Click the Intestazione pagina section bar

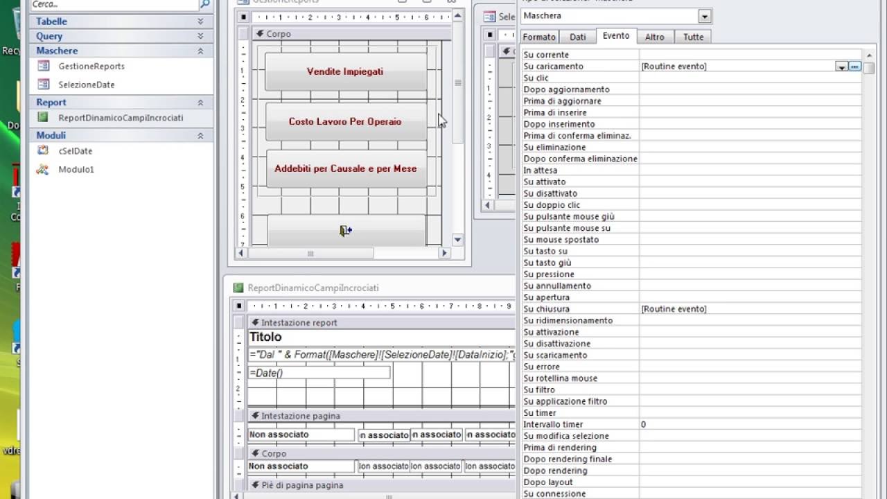[380, 416]
